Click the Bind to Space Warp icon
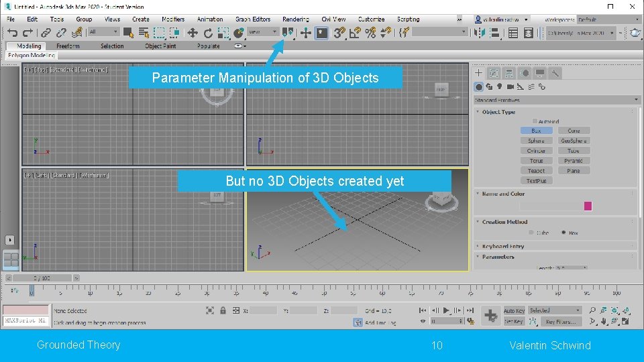The image size is (644, 362). (76, 33)
